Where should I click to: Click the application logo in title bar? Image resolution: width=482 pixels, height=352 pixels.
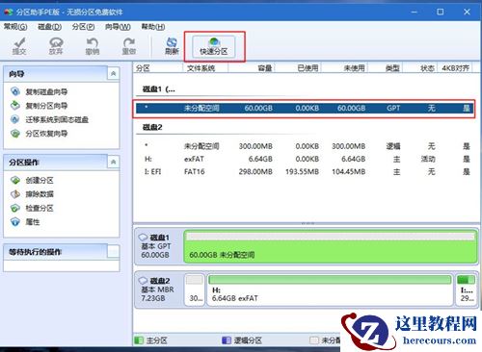[9, 12]
